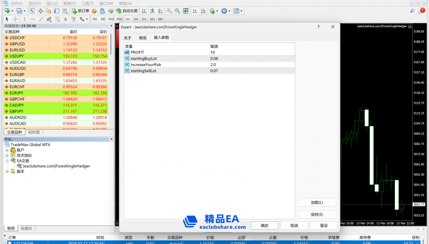Click the 加载(L) load button
Screen dimensions: 429x244
click(x=317, y=203)
